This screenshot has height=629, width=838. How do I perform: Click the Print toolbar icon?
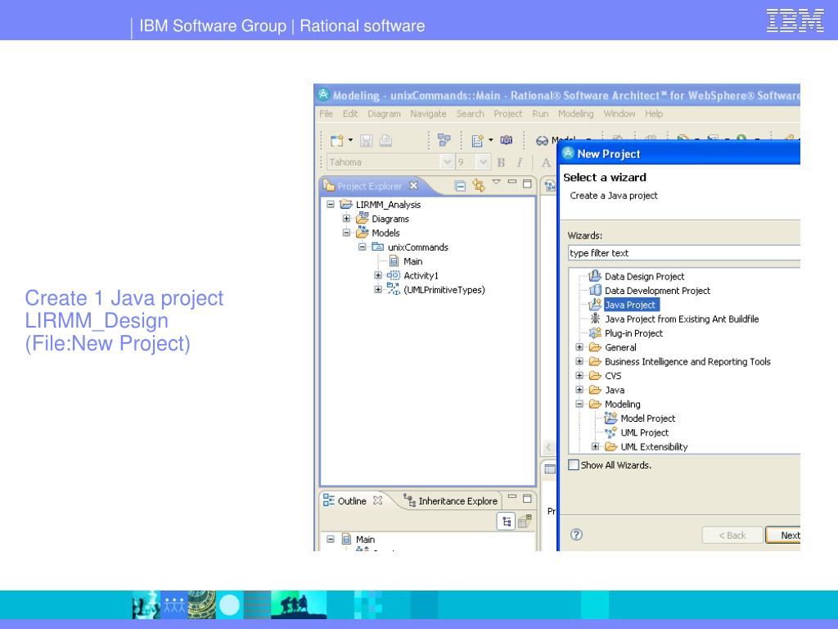click(x=385, y=141)
